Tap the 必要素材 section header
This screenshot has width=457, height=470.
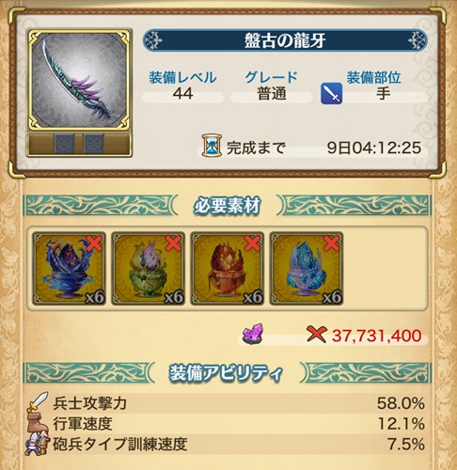point(228,206)
